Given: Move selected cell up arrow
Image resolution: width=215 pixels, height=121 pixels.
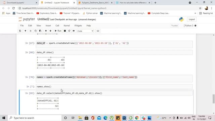Looking at the screenshot, I should tap(46, 31).
